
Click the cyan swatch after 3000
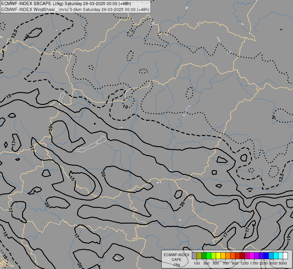click(276, 256)
